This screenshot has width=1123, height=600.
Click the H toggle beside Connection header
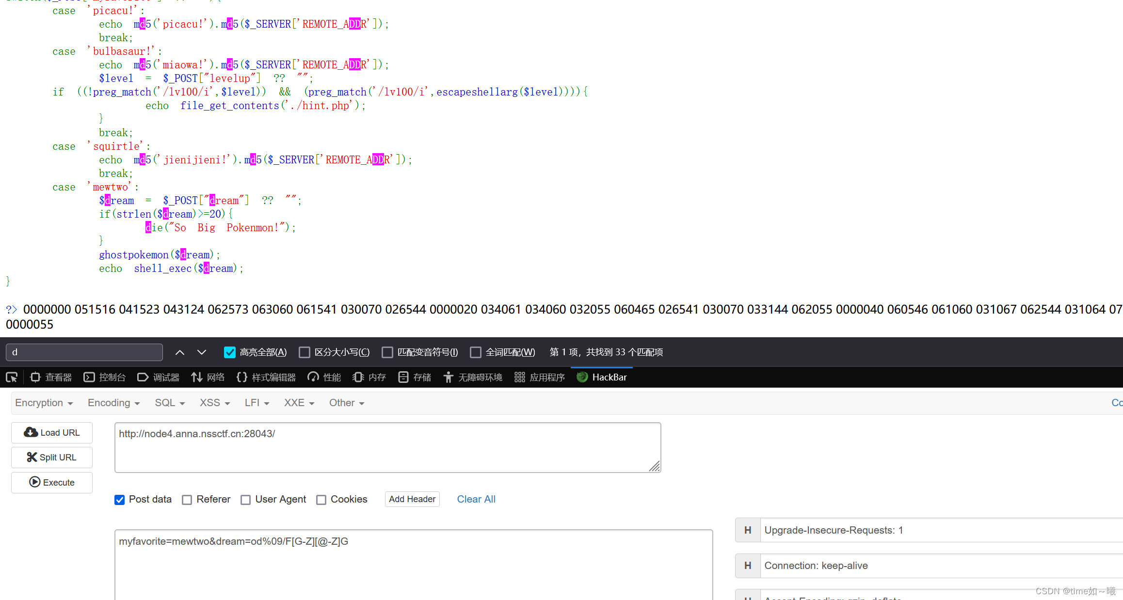coord(748,566)
